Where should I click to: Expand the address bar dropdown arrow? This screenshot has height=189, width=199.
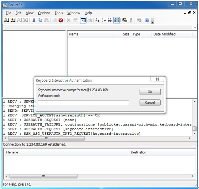click(195, 28)
